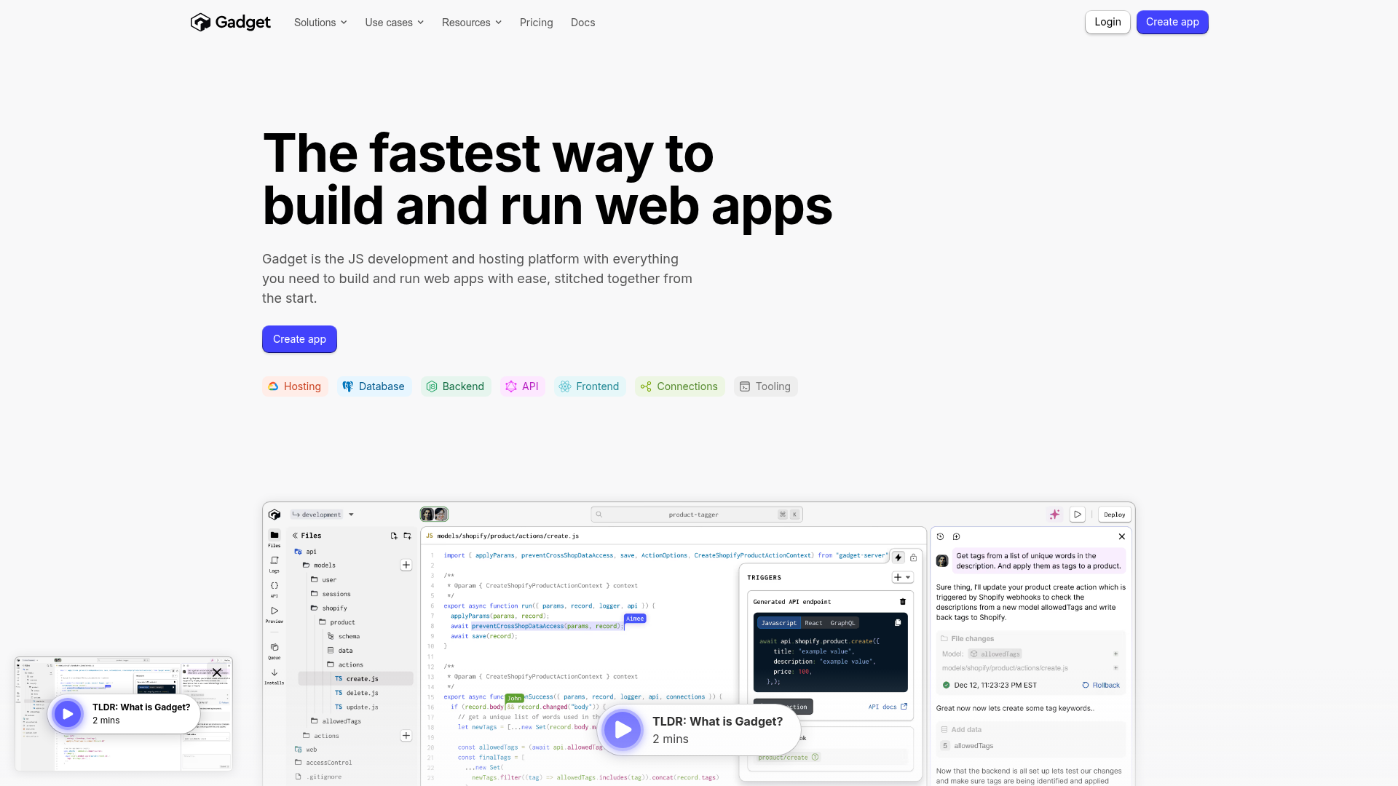The width and height of the screenshot is (1398, 786).
Task: Click the Login button
Action: (1107, 22)
